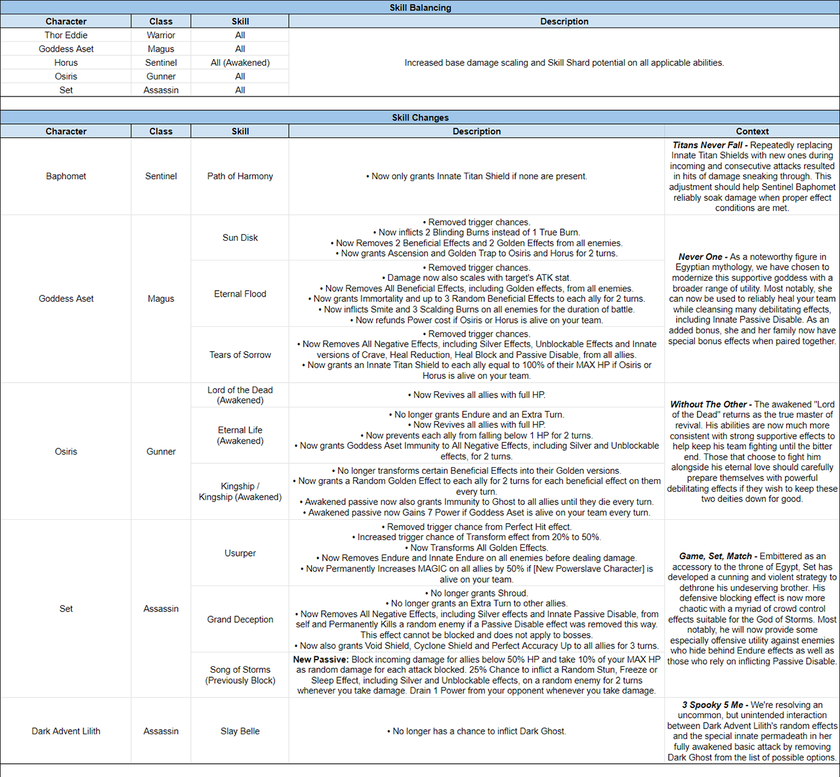
Task: Select the Baphomet character cell
Action: 66,176
